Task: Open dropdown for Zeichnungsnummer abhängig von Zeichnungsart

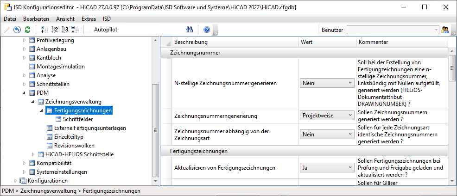Action: 327,135
